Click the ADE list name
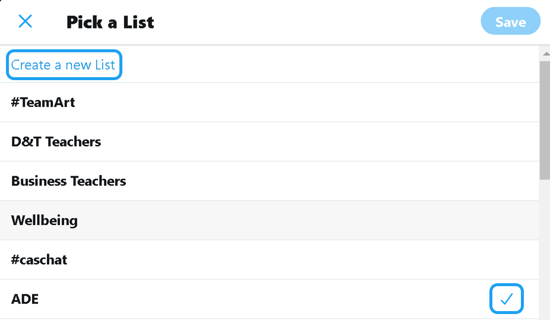 click(x=25, y=299)
